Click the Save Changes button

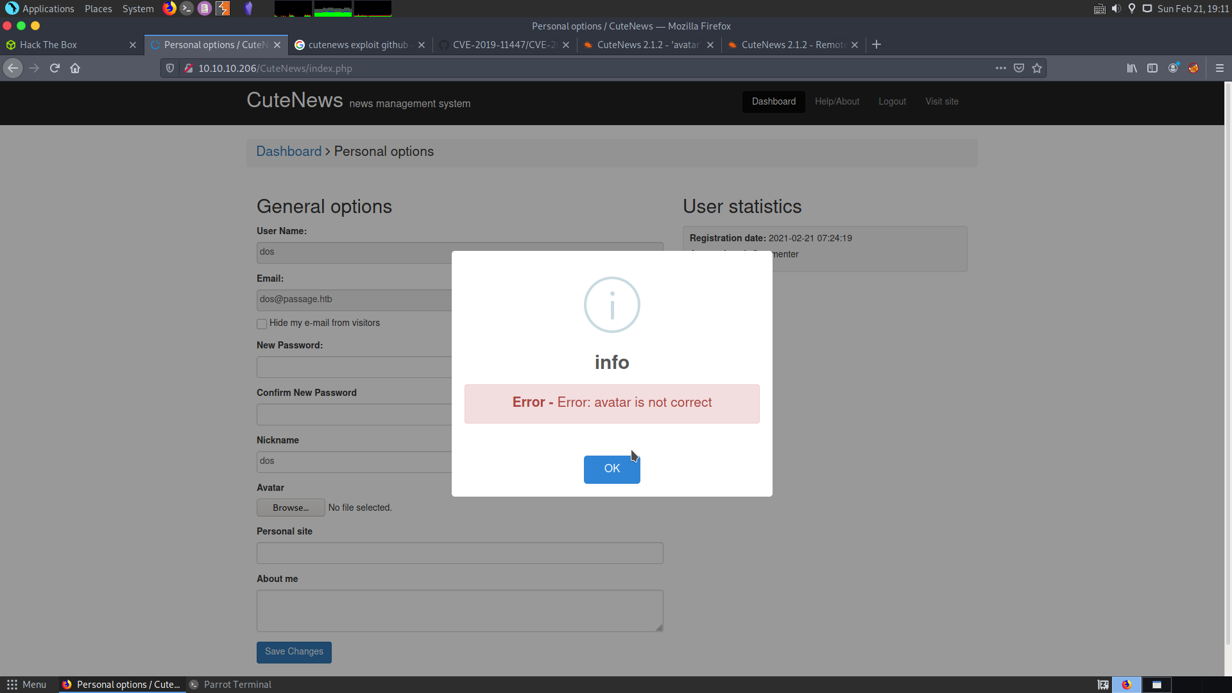tap(294, 652)
